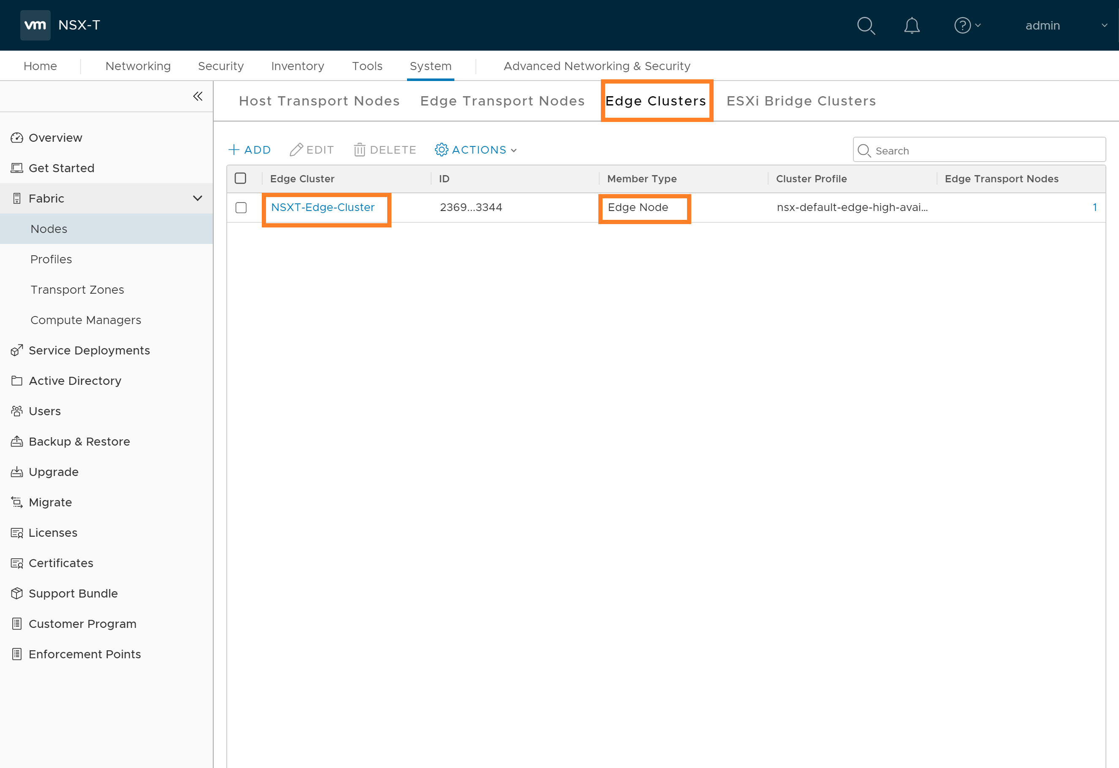Click the vm logo icon
1119x768 pixels.
[x=35, y=25]
